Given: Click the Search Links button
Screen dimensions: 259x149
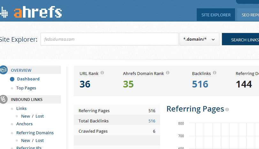Looking at the screenshot, I should 240,39.
